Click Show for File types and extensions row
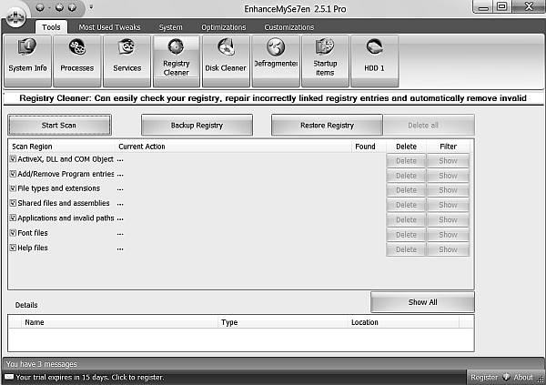 point(448,190)
